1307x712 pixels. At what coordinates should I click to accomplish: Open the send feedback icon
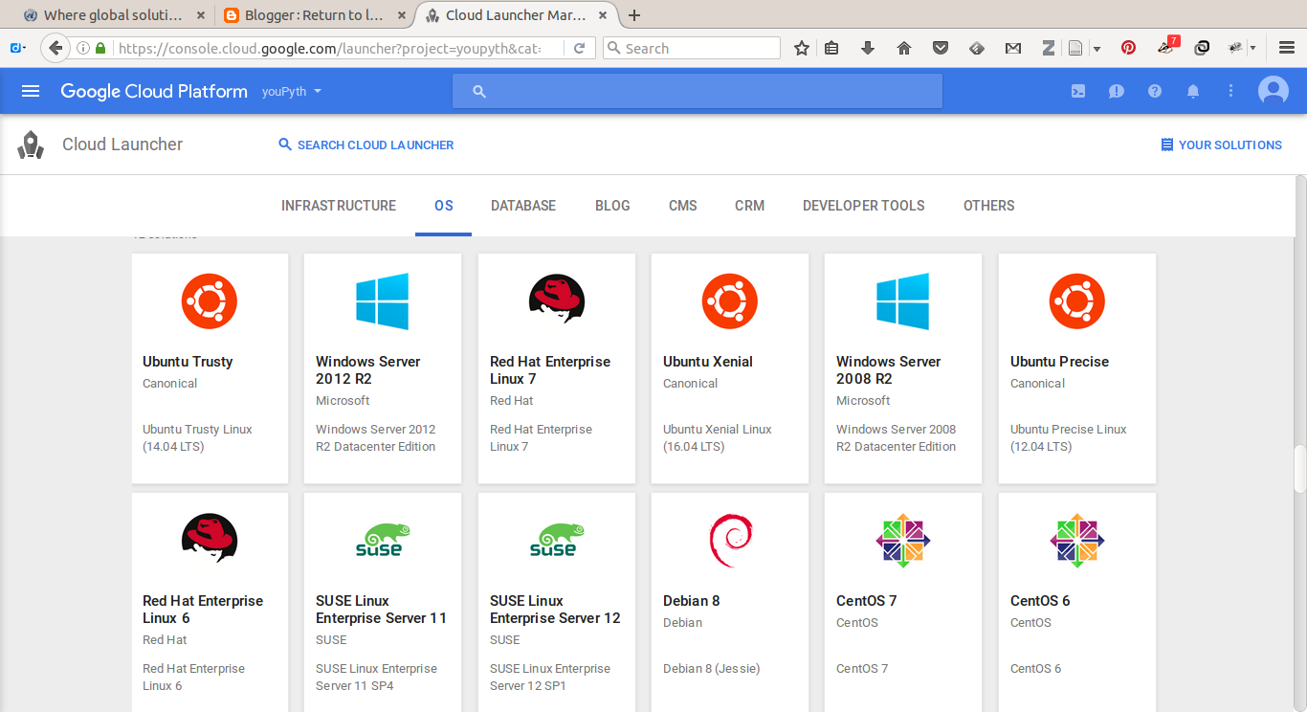1117,91
